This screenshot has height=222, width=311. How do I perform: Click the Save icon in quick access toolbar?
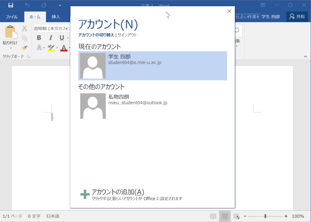11,5
